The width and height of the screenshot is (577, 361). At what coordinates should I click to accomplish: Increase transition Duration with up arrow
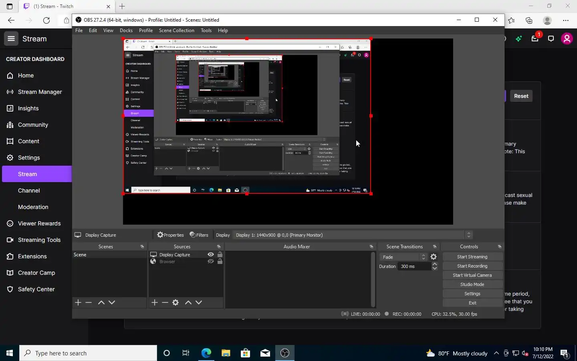click(x=435, y=264)
